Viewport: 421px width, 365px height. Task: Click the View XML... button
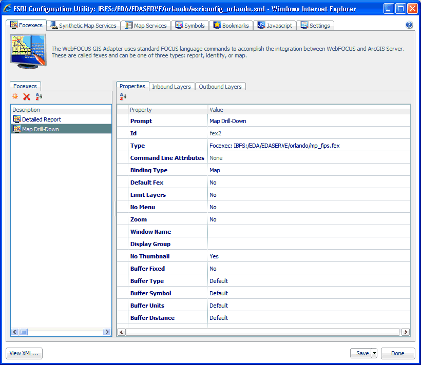(x=24, y=353)
